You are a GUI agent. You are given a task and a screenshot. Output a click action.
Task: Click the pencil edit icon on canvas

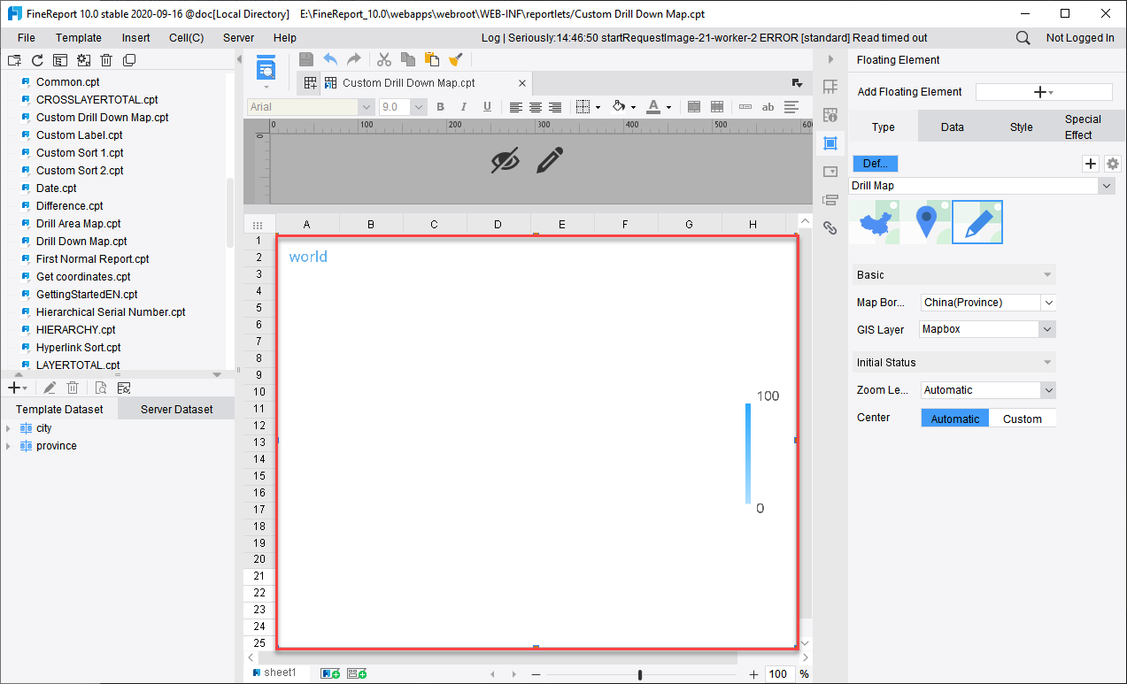pos(550,160)
